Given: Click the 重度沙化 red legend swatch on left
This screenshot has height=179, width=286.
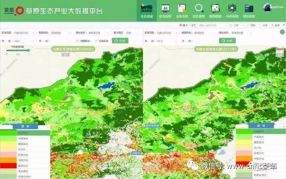Looking at the screenshot, I should (x=8, y=166).
